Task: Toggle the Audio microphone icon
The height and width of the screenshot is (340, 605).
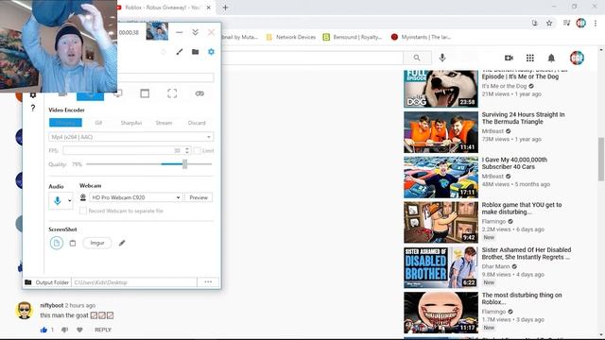Action: point(58,200)
